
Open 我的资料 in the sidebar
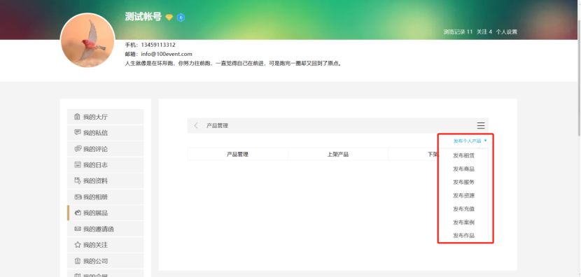point(105,180)
